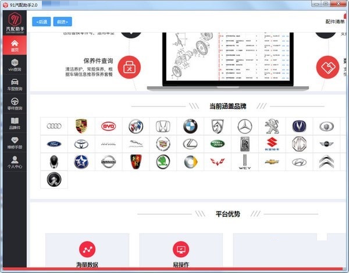Select the Chevrolet brand logo
This screenshot has height=273, width=349.
pyautogui.click(x=272, y=162)
